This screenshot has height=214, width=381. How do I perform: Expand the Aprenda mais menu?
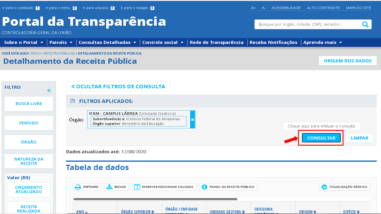pos(323,43)
